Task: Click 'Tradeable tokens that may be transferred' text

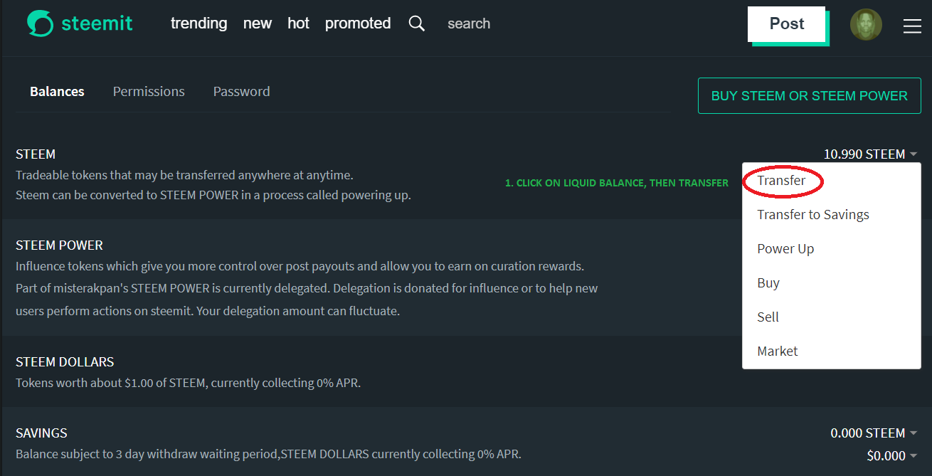Action: click(184, 174)
